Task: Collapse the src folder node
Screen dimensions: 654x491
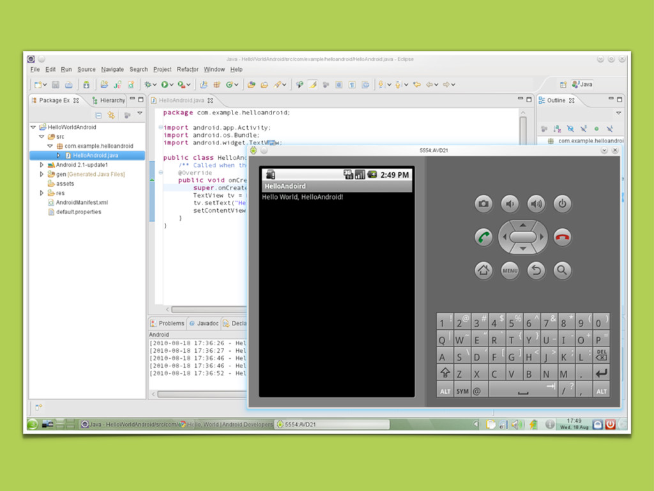Action: click(42, 137)
